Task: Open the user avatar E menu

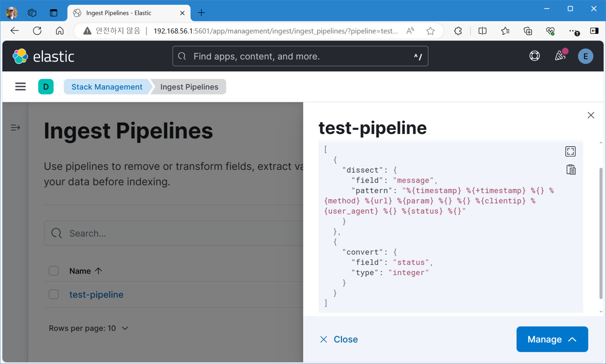Action: (585, 56)
